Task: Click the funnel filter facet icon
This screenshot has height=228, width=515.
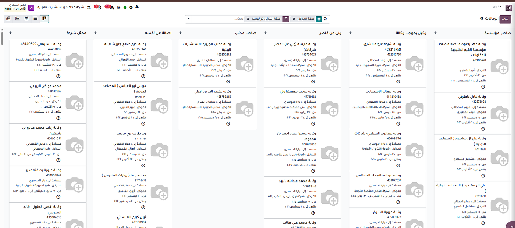Action: point(286,19)
